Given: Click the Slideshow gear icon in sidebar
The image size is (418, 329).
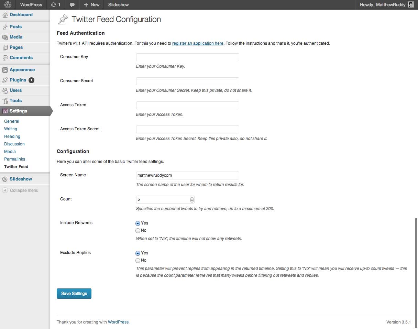Looking at the screenshot, I should [x=5, y=179].
